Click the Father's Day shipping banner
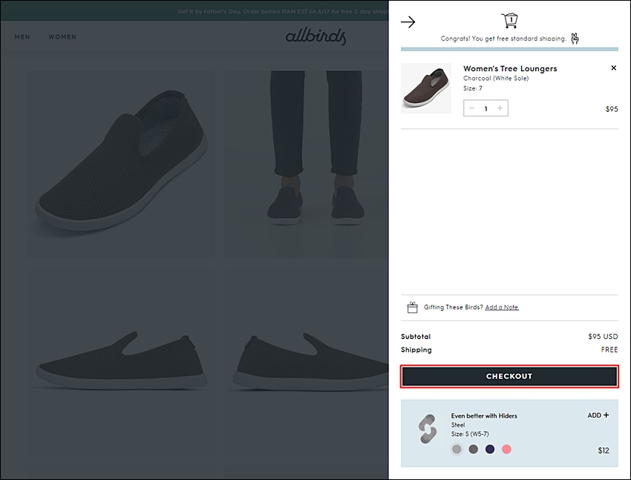The width and height of the screenshot is (631, 480). coord(284,11)
